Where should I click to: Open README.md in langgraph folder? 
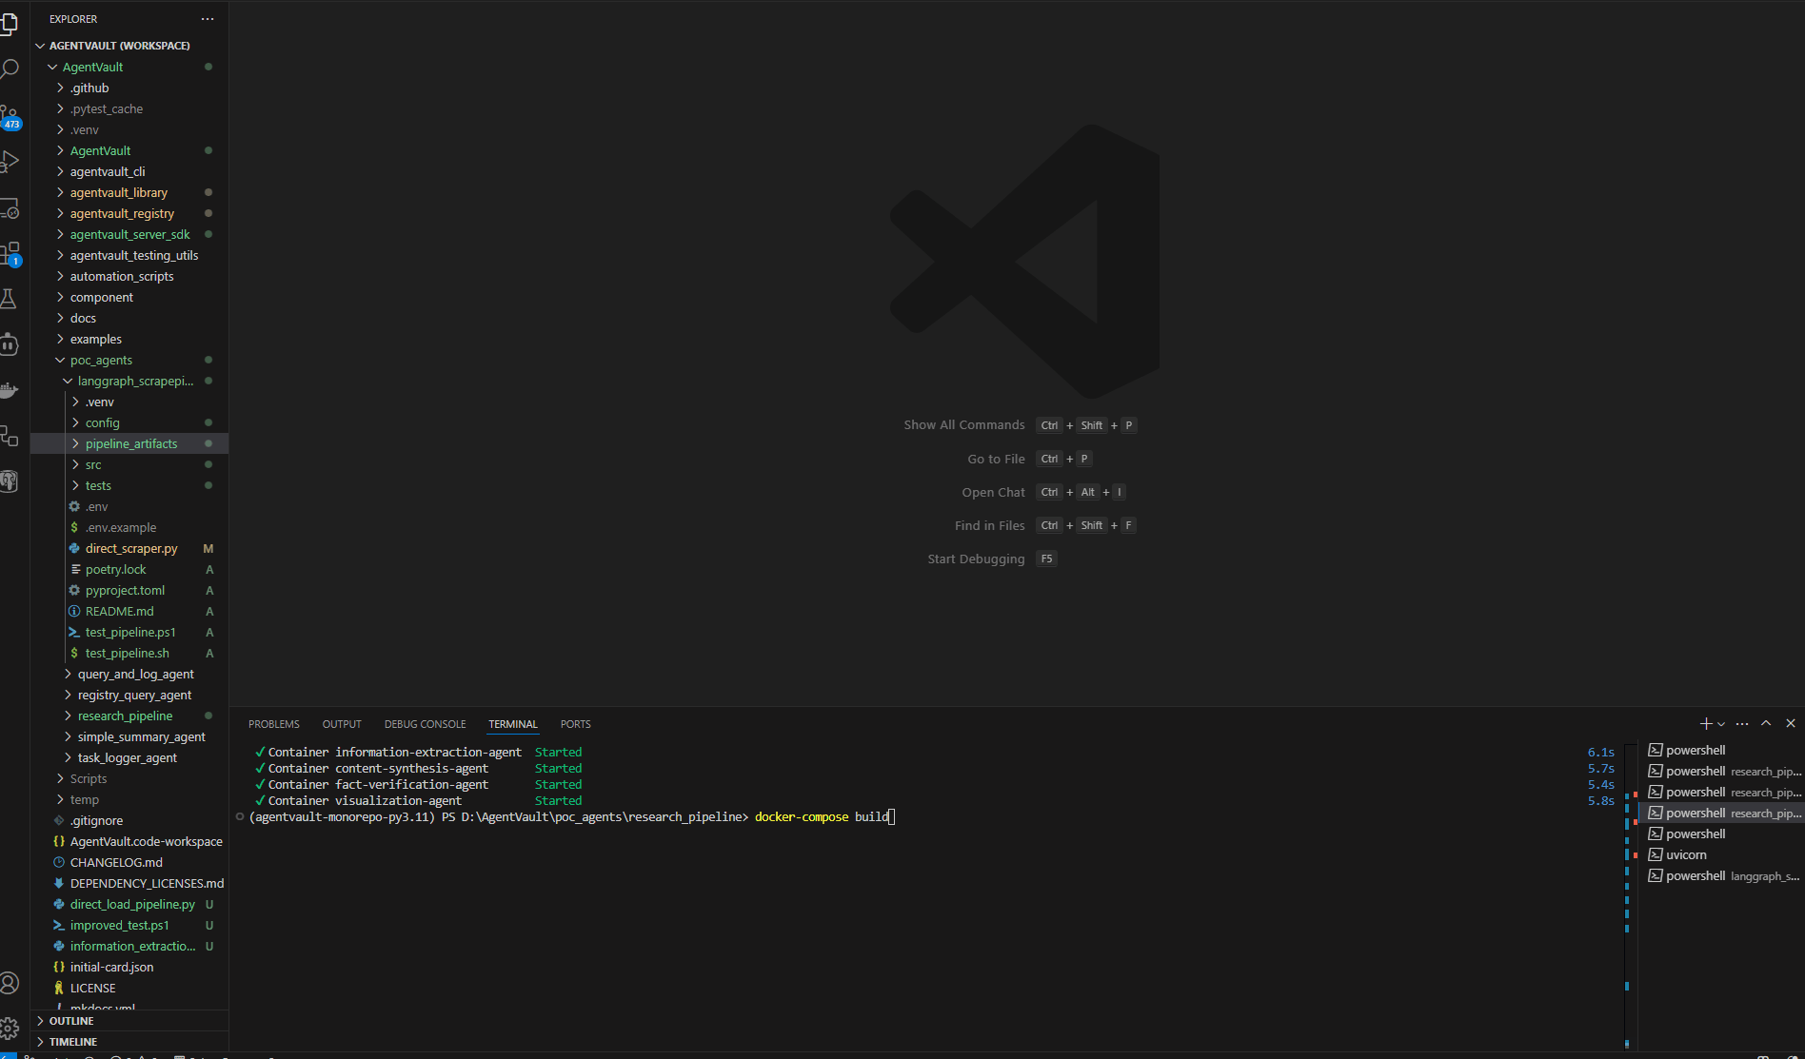[120, 611]
